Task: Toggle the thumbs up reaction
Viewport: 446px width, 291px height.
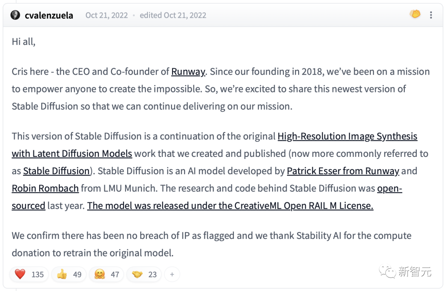Action: coord(69,274)
